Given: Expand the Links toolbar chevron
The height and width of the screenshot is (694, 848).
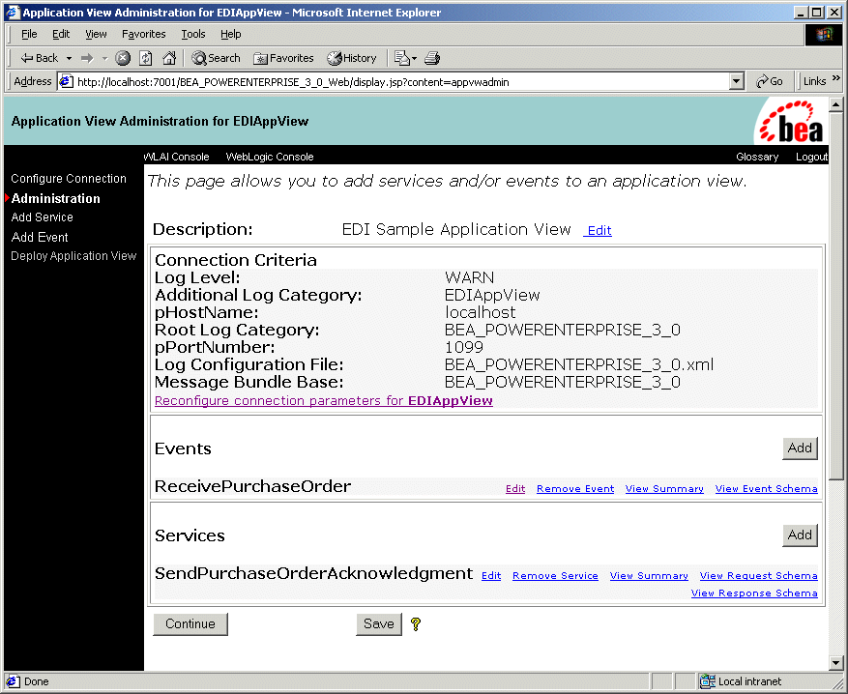Looking at the screenshot, I should point(836,79).
